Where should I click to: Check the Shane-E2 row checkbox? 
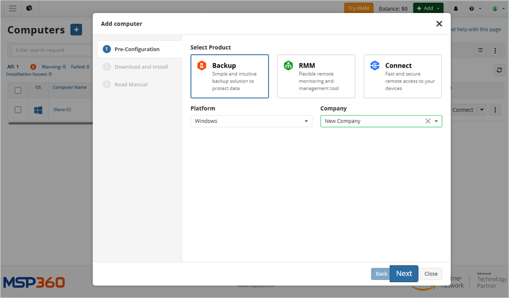coord(18,109)
